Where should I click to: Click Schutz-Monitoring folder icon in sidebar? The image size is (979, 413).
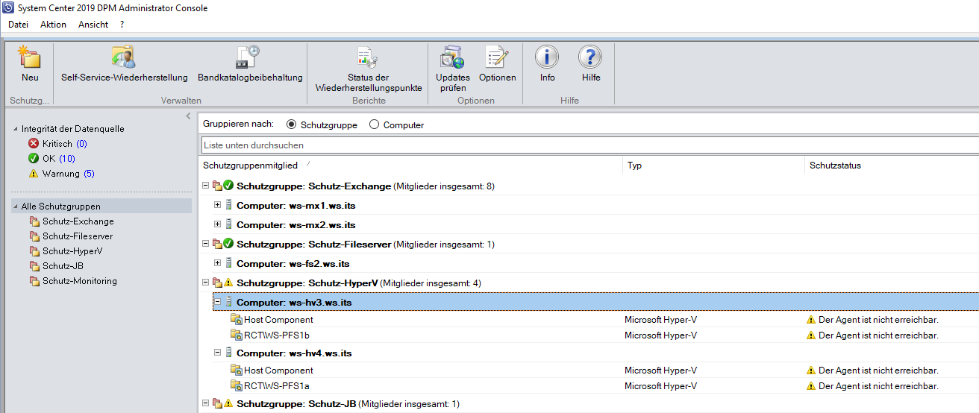(x=34, y=281)
